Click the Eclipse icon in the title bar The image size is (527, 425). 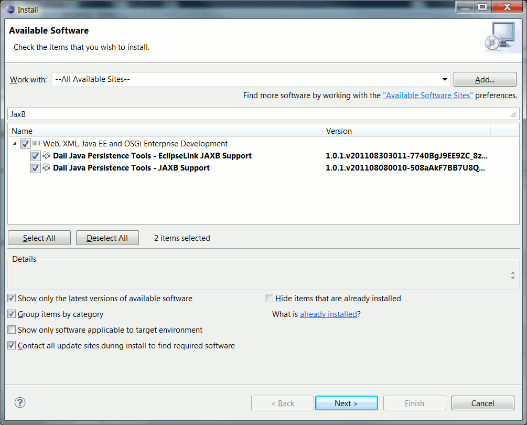[10, 9]
